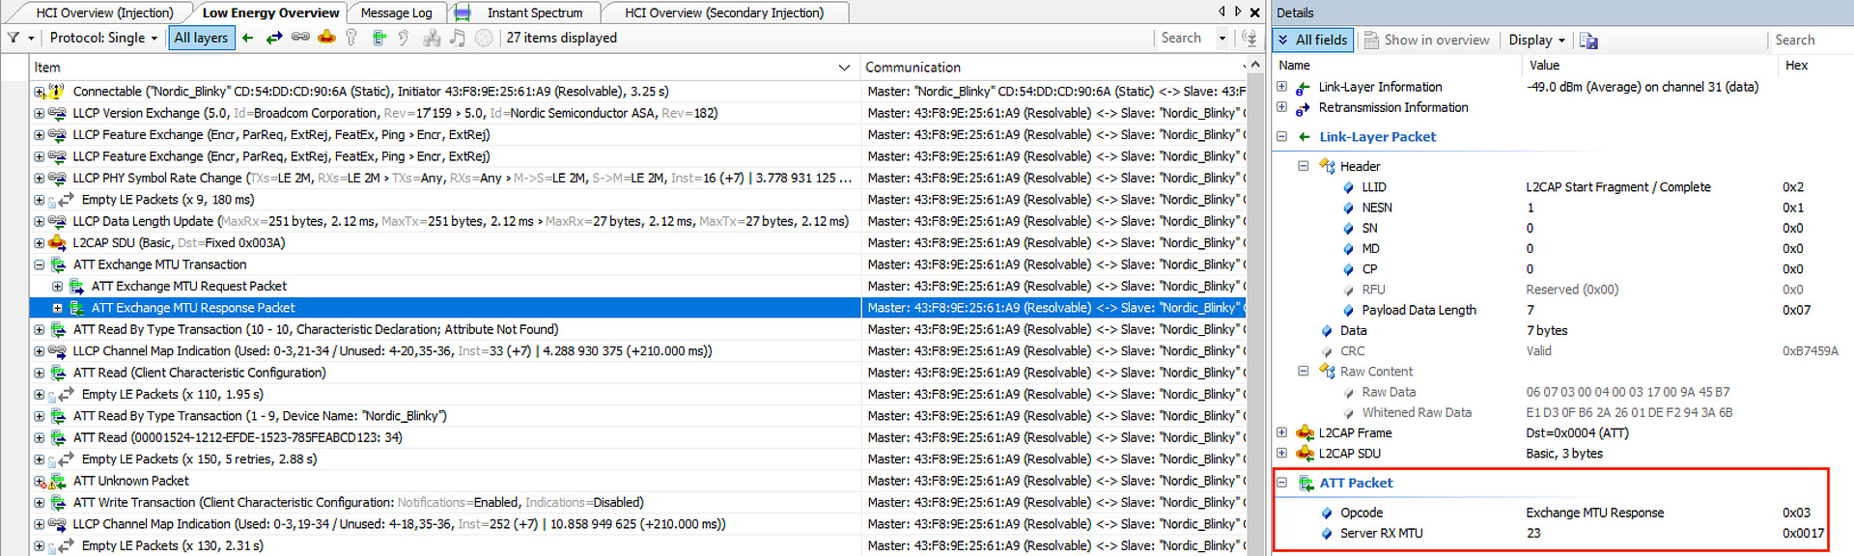The height and width of the screenshot is (556, 1854).
Task: Open the Display dropdown in Details
Action: click(x=1536, y=40)
